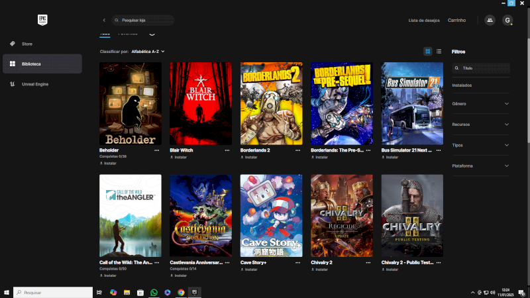
Task: Open the Alfabética A-Z sort dropdown
Action: 148,52
